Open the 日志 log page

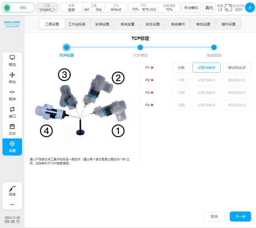[x=12, y=129]
